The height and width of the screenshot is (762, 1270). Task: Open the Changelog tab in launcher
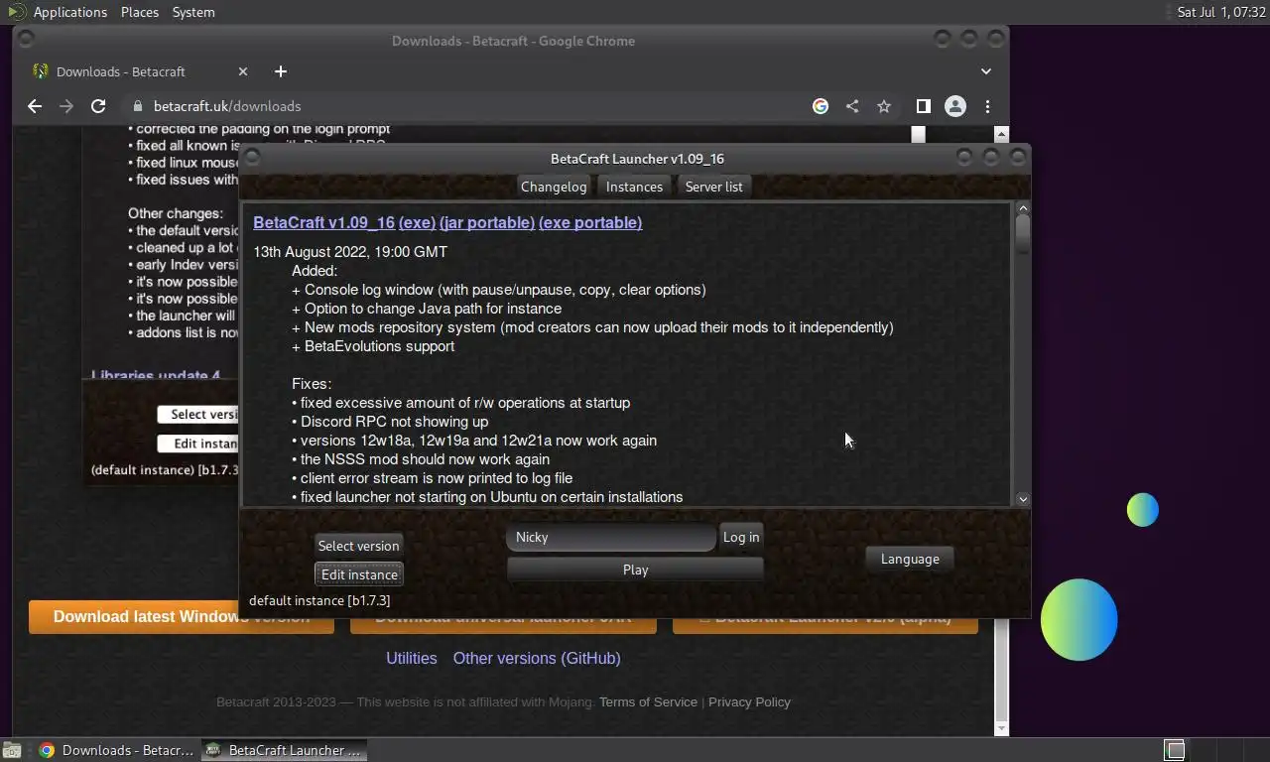pyautogui.click(x=554, y=187)
